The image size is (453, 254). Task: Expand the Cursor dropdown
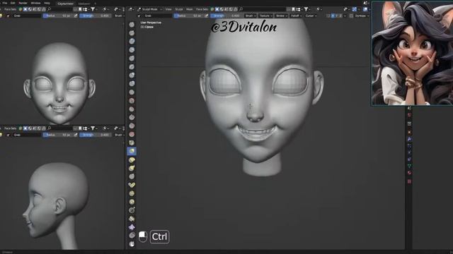pos(311,16)
